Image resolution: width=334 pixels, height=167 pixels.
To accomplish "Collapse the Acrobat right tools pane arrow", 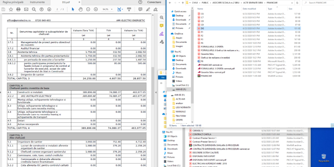I will tap(156, 92).
